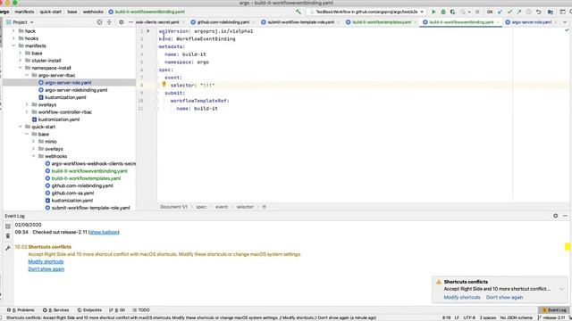Click No JSON schema in status bar
The height and width of the screenshot is (321, 572).
point(517,317)
